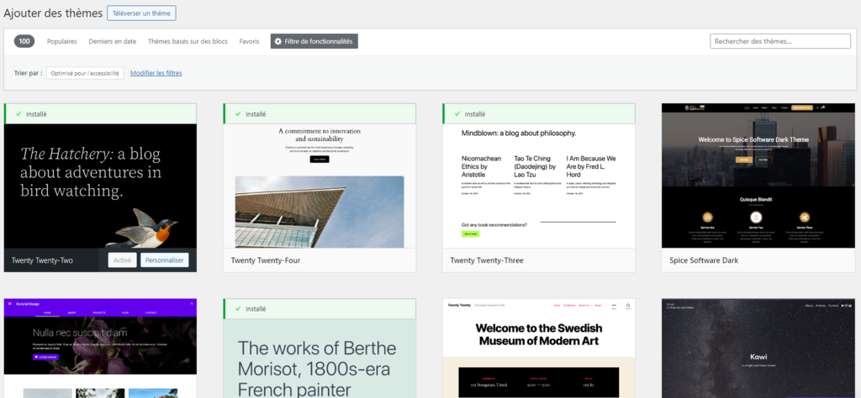Open the Kawi theme thumbnail
This screenshot has height=398, width=861.
(758, 348)
